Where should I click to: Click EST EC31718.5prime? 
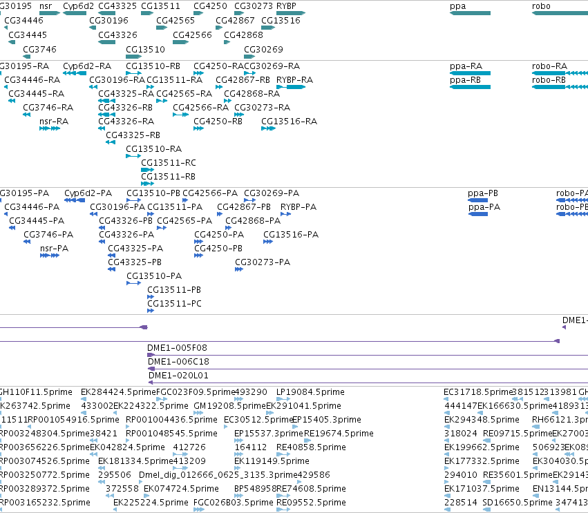tap(478, 392)
